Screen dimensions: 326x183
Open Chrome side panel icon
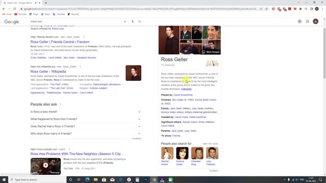click(x=311, y=9)
